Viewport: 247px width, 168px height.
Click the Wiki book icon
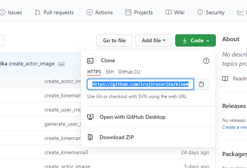click(x=169, y=12)
